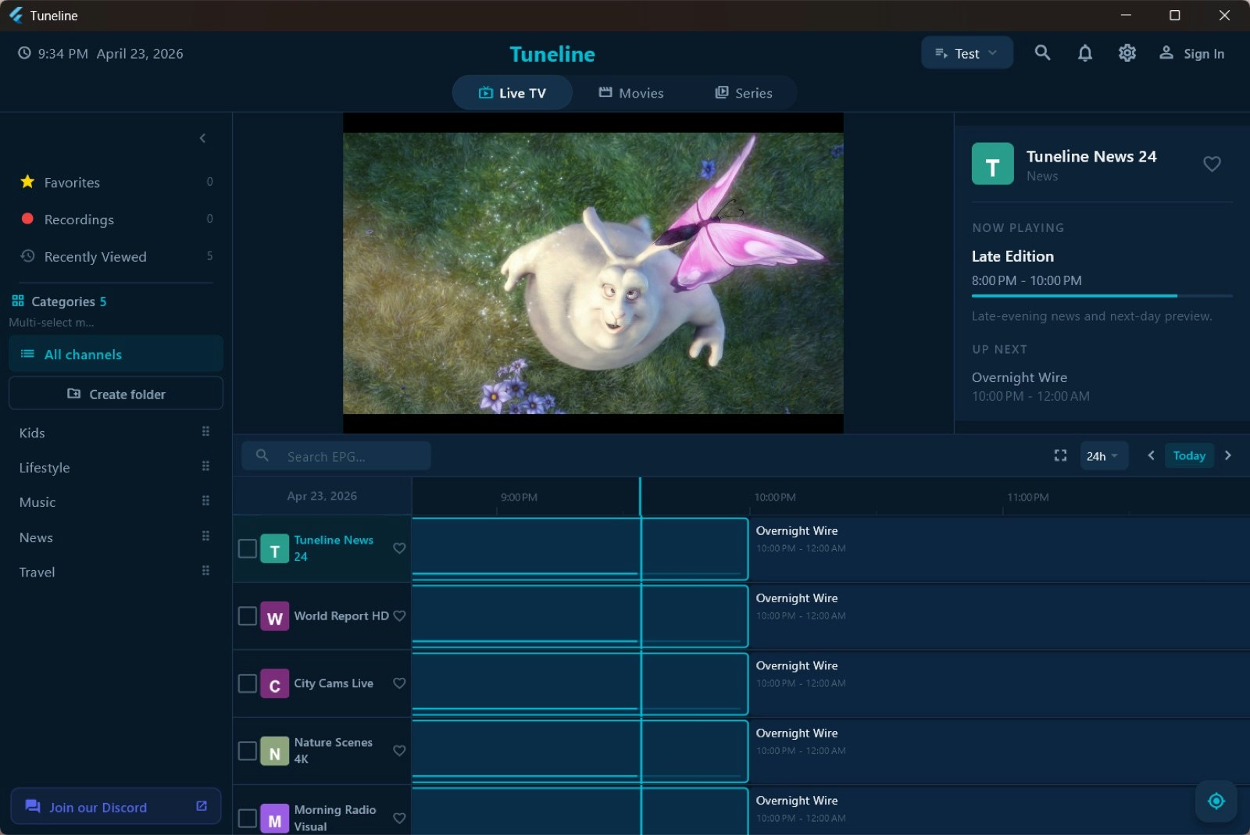Favorite Tuneline News 24 in the info panel
This screenshot has height=835, width=1250.
coord(1212,164)
